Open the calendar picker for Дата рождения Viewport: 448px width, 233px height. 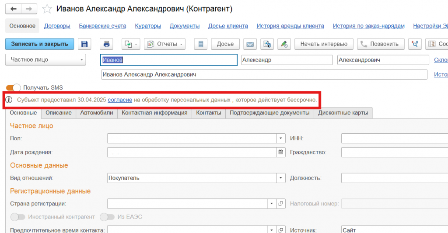[x=281, y=153]
